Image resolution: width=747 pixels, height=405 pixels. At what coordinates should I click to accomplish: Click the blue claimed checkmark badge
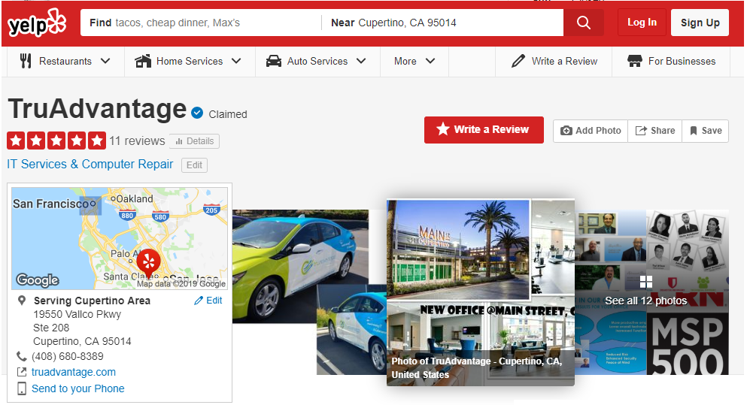[197, 113]
